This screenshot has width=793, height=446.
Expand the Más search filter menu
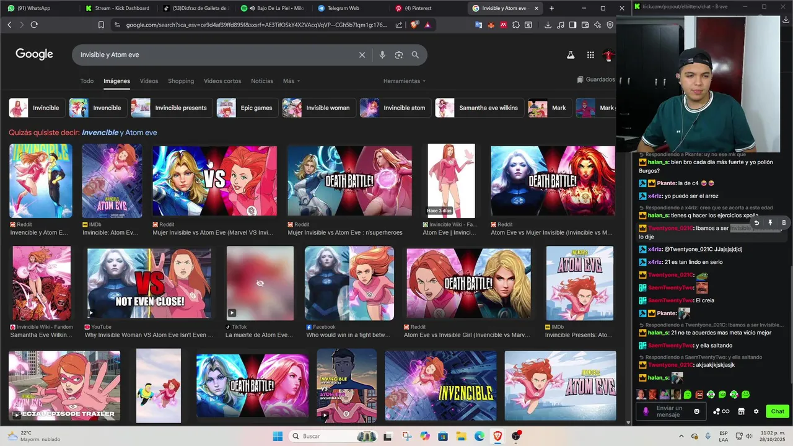(291, 81)
